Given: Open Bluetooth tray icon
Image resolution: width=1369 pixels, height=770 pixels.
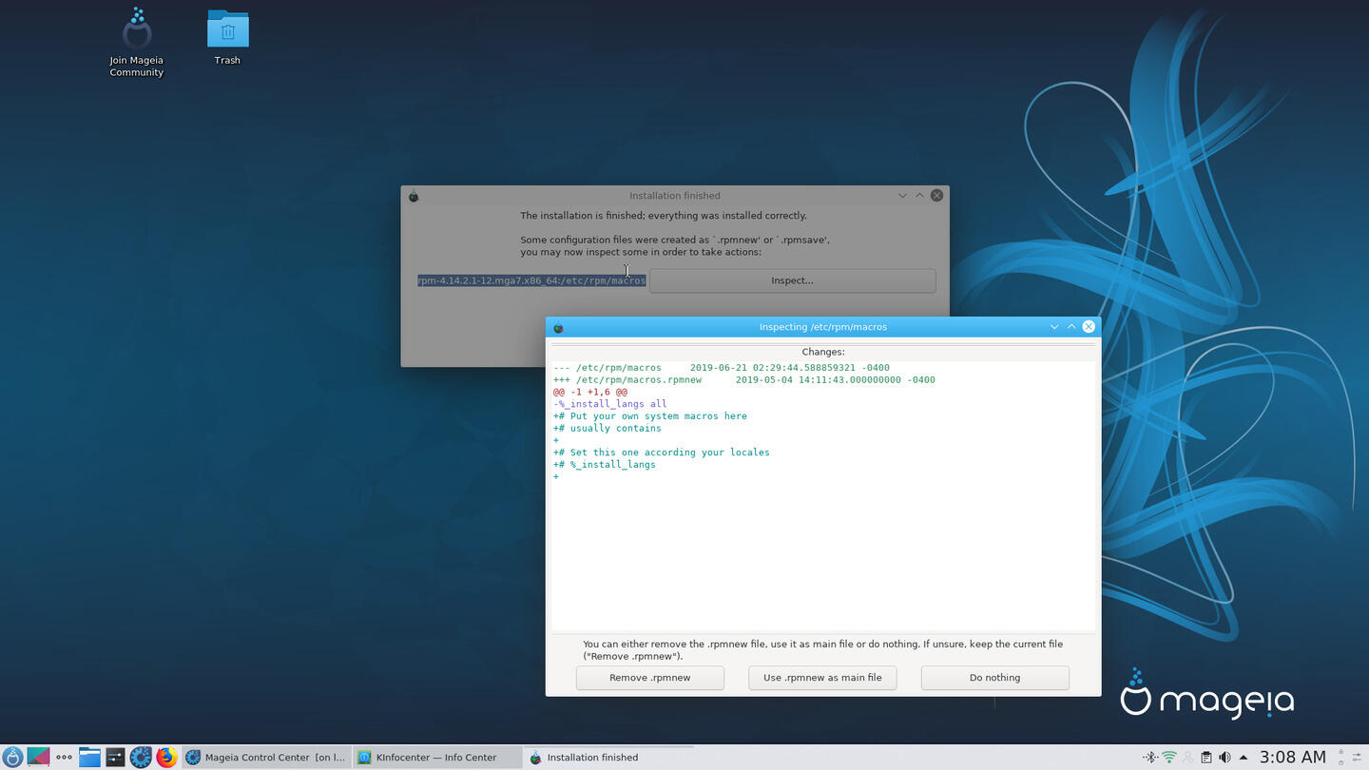Looking at the screenshot, I should click(1150, 758).
